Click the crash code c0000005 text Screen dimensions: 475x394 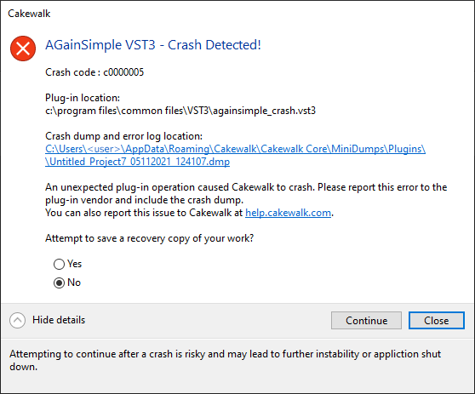pos(94,72)
